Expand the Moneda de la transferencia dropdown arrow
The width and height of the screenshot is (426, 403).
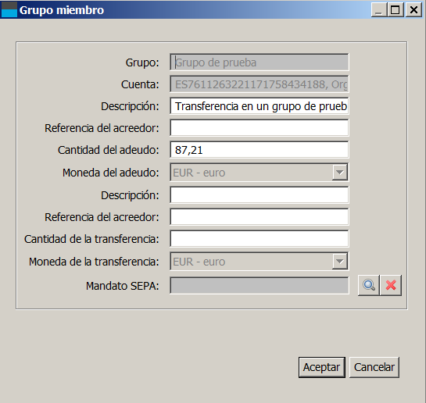[x=339, y=261]
